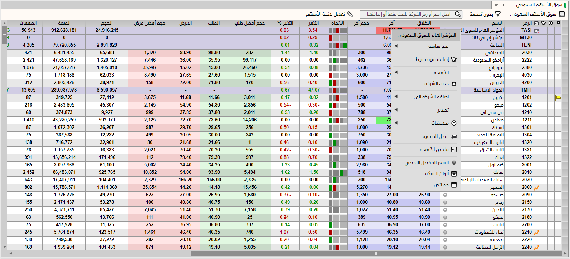This screenshot has height=259, width=570.
Task: Open سجل التصفية from the context menu
Action: (x=426, y=136)
